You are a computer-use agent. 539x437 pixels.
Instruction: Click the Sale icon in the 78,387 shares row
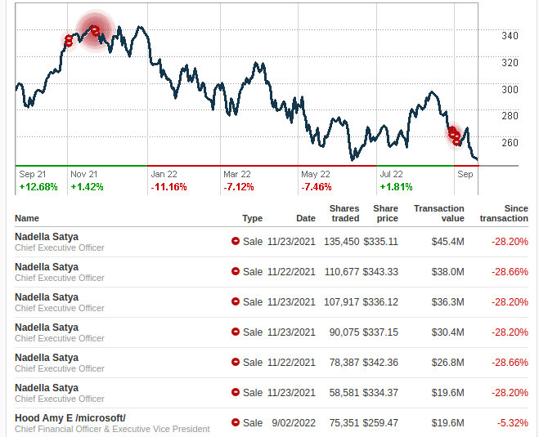click(x=236, y=362)
